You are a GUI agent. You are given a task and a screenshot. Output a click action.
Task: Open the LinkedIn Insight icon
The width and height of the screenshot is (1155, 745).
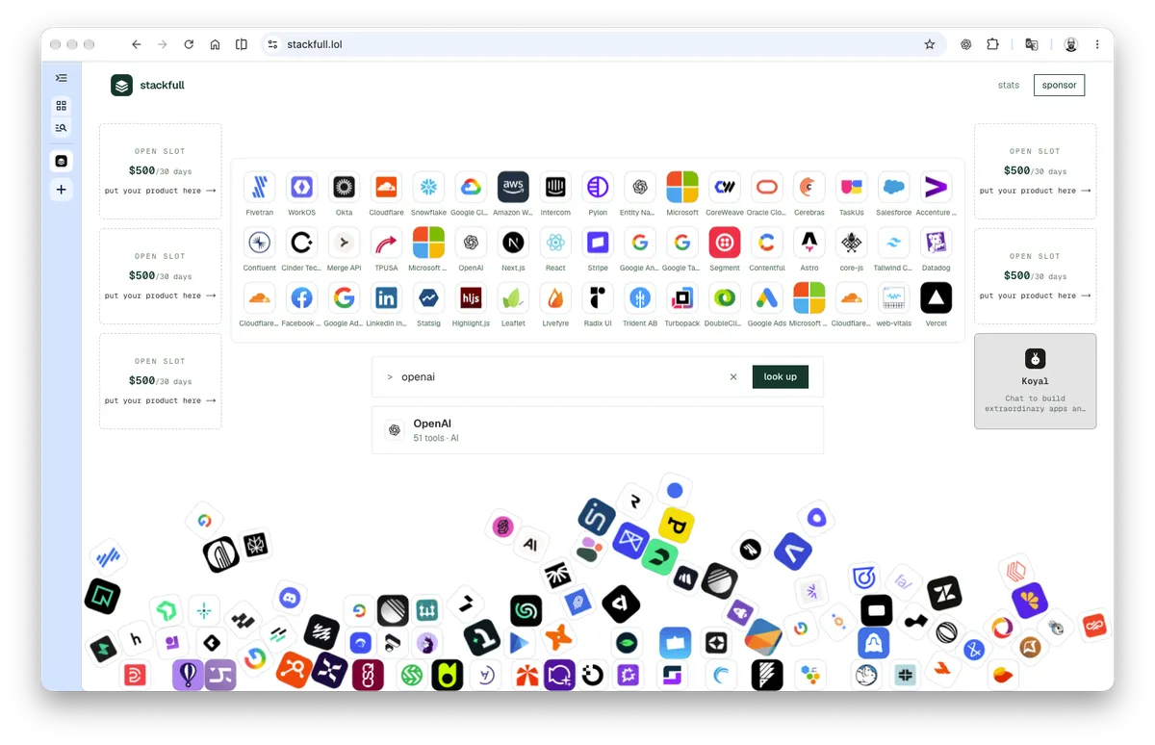pyautogui.click(x=386, y=298)
